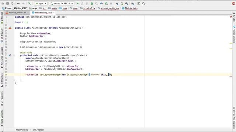
Task: Open the Profile app gauge icon
Action: pos(101,3)
